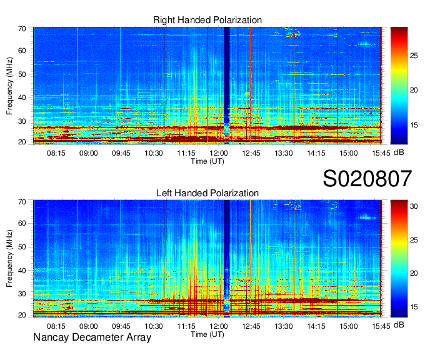Click 40 MHz tick on top frequency axis
The height and width of the screenshot is (345, 425).
[22, 97]
